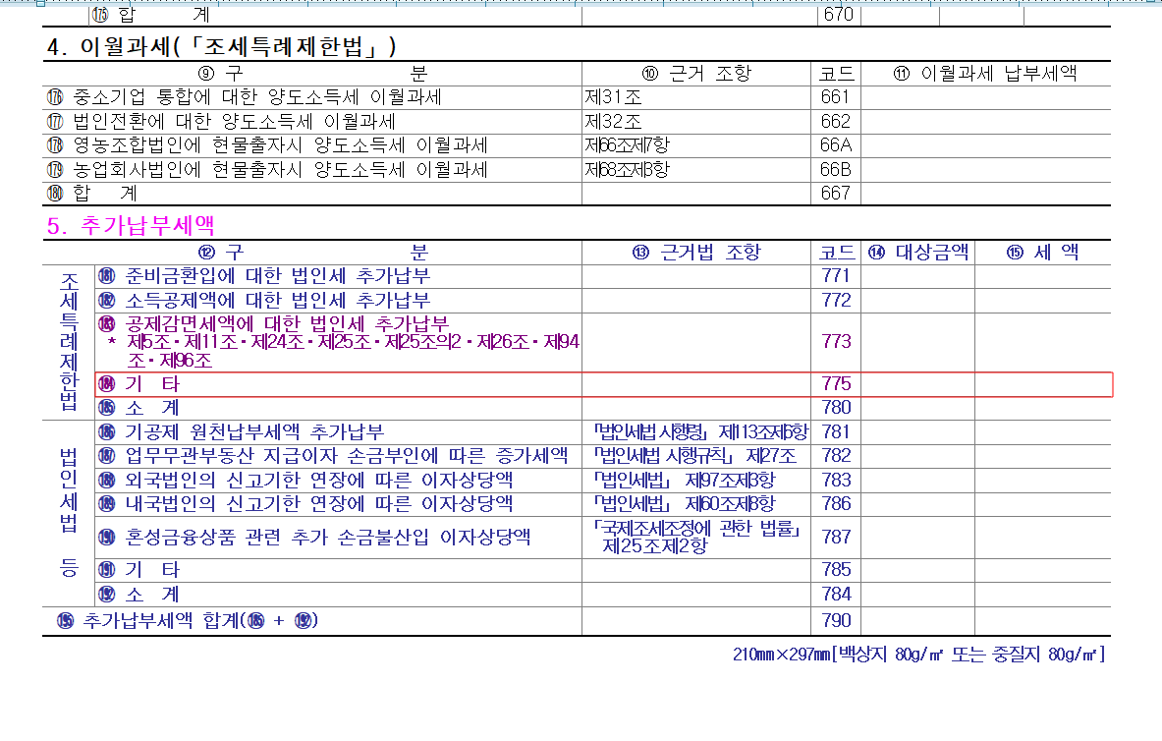Click code cell '786'
The width and height of the screenshot is (1162, 741).
coord(836,504)
